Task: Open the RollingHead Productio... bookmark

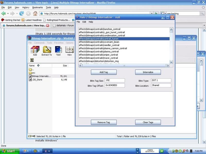Action: [57, 20]
